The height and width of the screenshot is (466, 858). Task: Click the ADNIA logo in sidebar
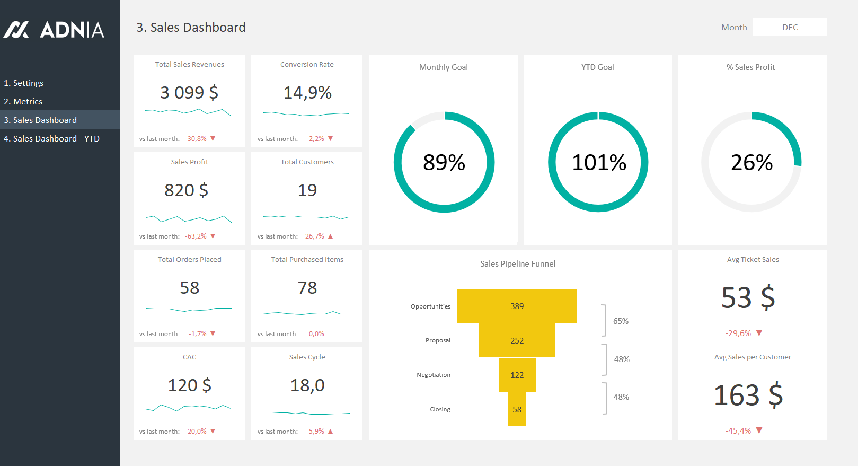click(x=54, y=30)
